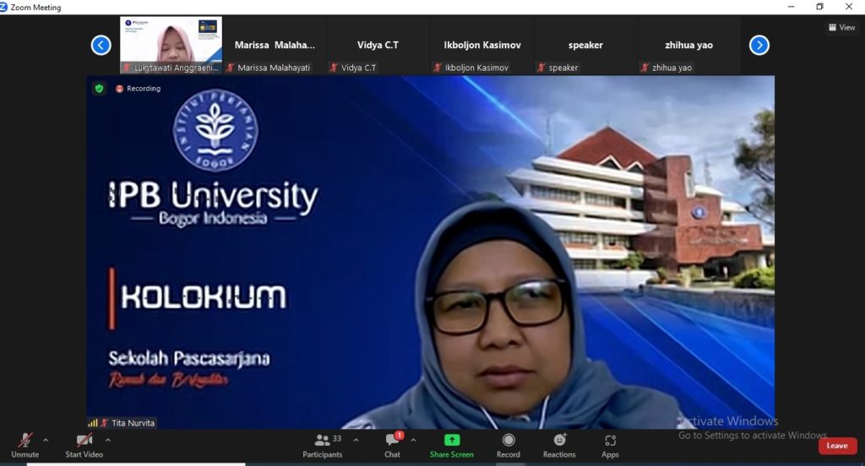Select zhihua yao participant tile
This screenshot has width=865, height=466.
[x=688, y=45]
